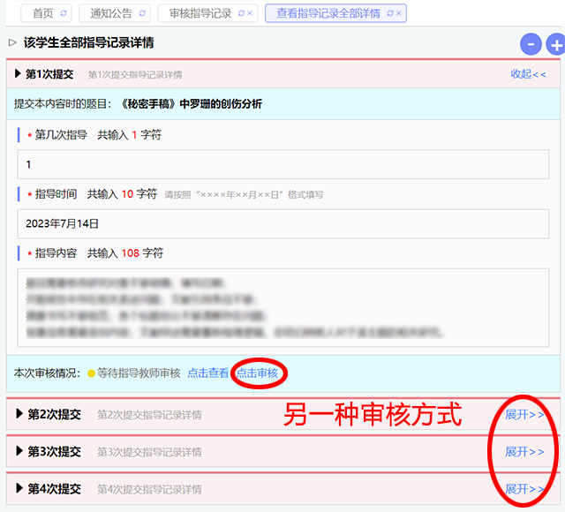Refresh the 查看指导记录全部详情 tab
565x512 pixels.
click(x=389, y=13)
